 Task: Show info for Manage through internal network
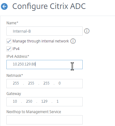point(73,41)
